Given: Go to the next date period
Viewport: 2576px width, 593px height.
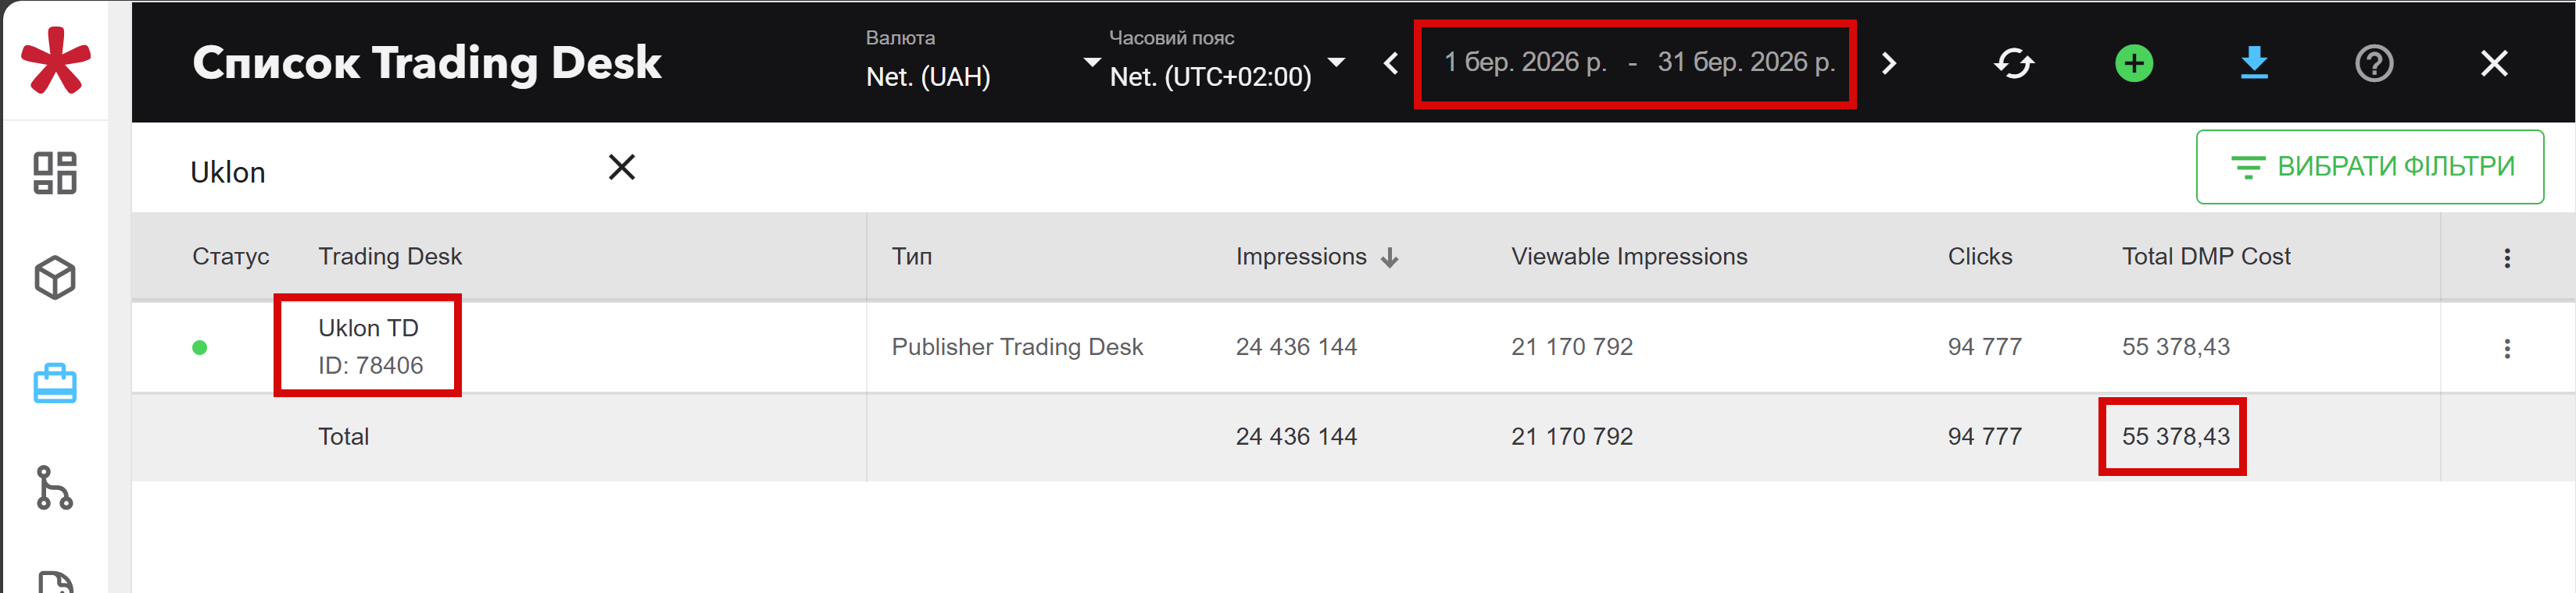Looking at the screenshot, I should (x=1889, y=64).
